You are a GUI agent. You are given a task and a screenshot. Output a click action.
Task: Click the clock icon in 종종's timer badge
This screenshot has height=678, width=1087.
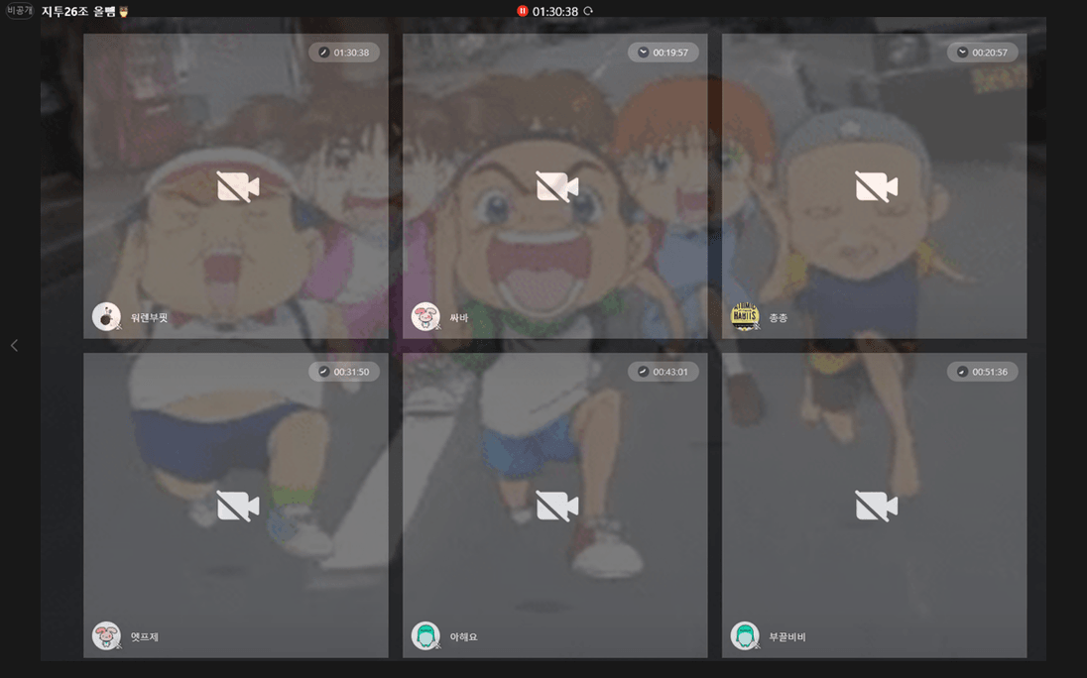pyautogui.click(x=962, y=52)
